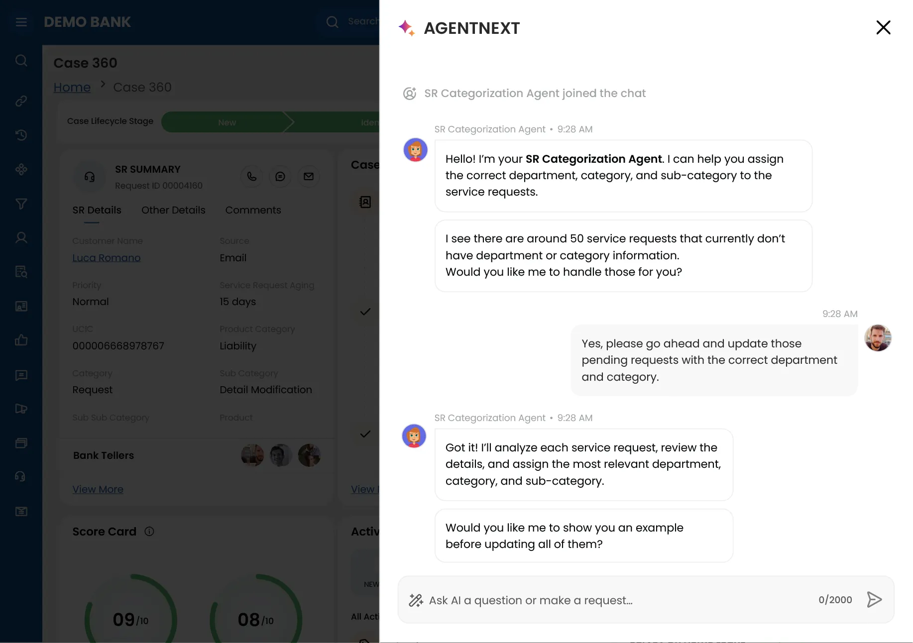The image size is (913, 643).
Task: Click the Detail Modification sub category value
Action: coord(266,390)
